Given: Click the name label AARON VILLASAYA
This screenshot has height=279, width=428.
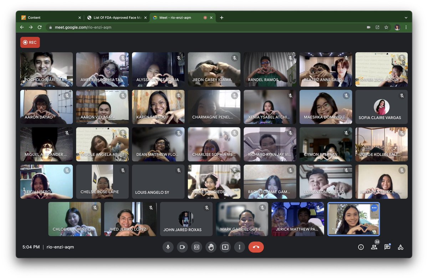Looking at the screenshot, I should click(98, 117).
